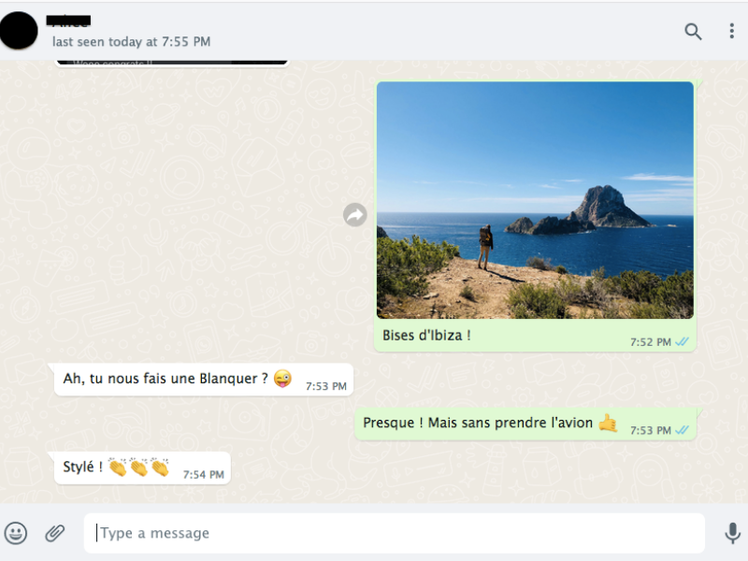The height and width of the screenshot is (561, 748).
Task: Open the paperclip attachment menu
Action: 55,533
